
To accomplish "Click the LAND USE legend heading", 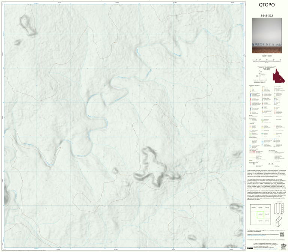I will tap(251, 124).
